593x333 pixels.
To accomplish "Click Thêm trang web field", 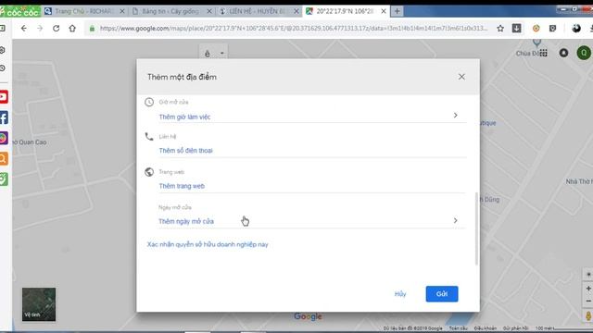I will coord(312,186).
